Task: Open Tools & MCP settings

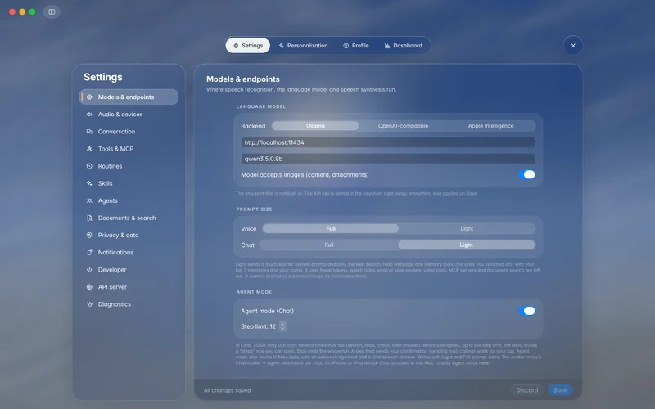Action: pos(129,149)
